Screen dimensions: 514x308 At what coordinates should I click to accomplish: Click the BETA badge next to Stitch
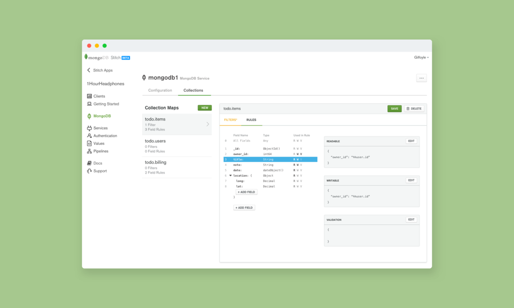pyautogui.click(x=126, y=58)
